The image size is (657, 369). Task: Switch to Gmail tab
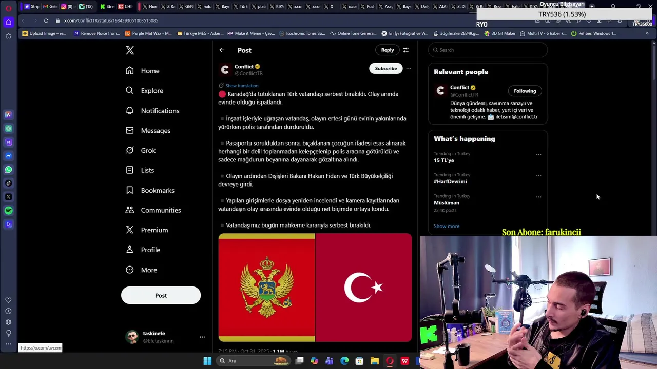[50, 7]
